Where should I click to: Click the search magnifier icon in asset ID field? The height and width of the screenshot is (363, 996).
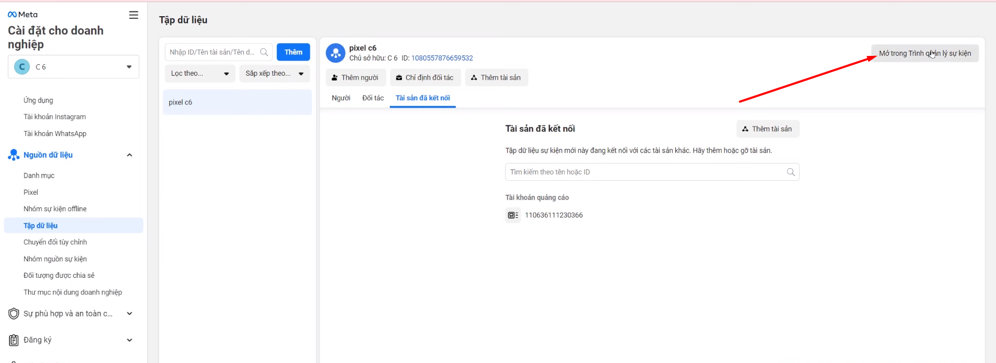coord(264,52)
